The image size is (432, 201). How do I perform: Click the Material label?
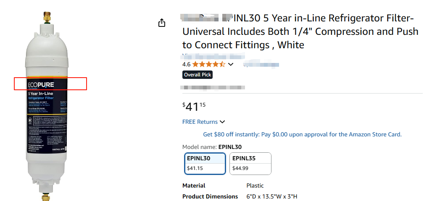194,185
